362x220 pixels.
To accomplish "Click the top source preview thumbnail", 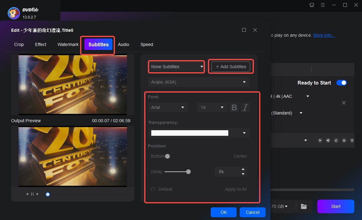I will (x=73, y=85).
